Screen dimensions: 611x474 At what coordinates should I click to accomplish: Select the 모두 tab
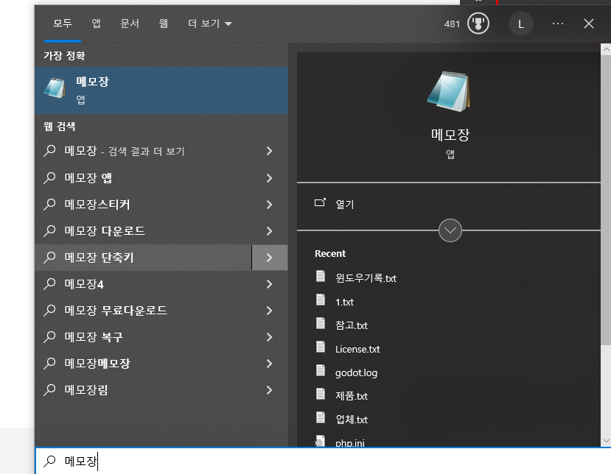point(63,24)
